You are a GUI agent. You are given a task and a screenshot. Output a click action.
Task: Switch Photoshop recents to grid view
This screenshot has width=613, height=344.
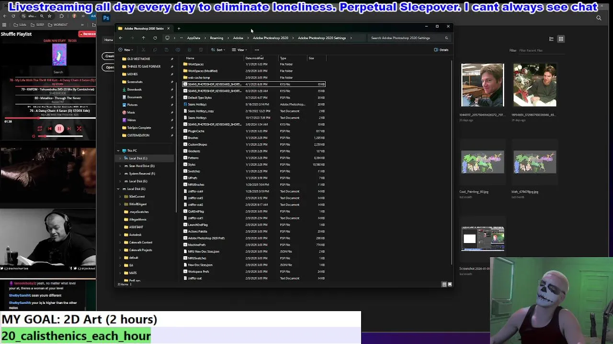pos(561,39)
